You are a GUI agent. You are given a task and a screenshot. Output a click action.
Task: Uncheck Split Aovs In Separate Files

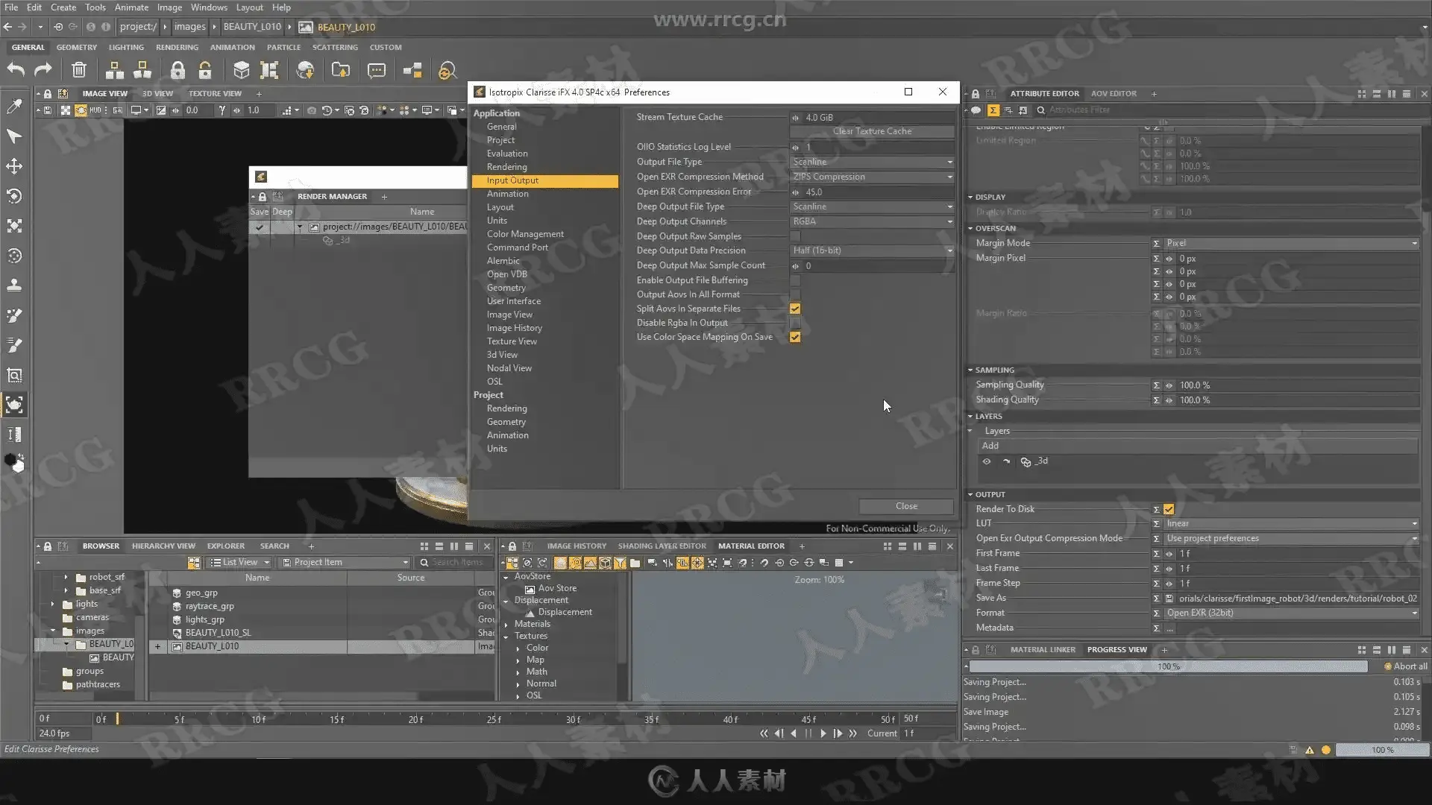[x=795, y=309]
